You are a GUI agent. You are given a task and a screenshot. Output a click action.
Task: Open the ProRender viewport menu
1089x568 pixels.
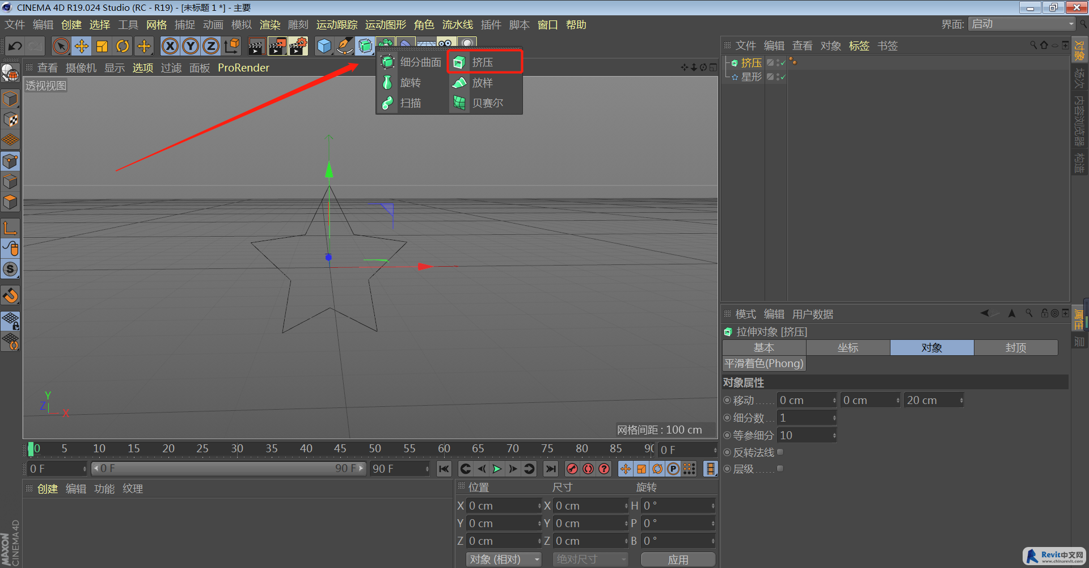pyautogui.click(x=243, y=68)
